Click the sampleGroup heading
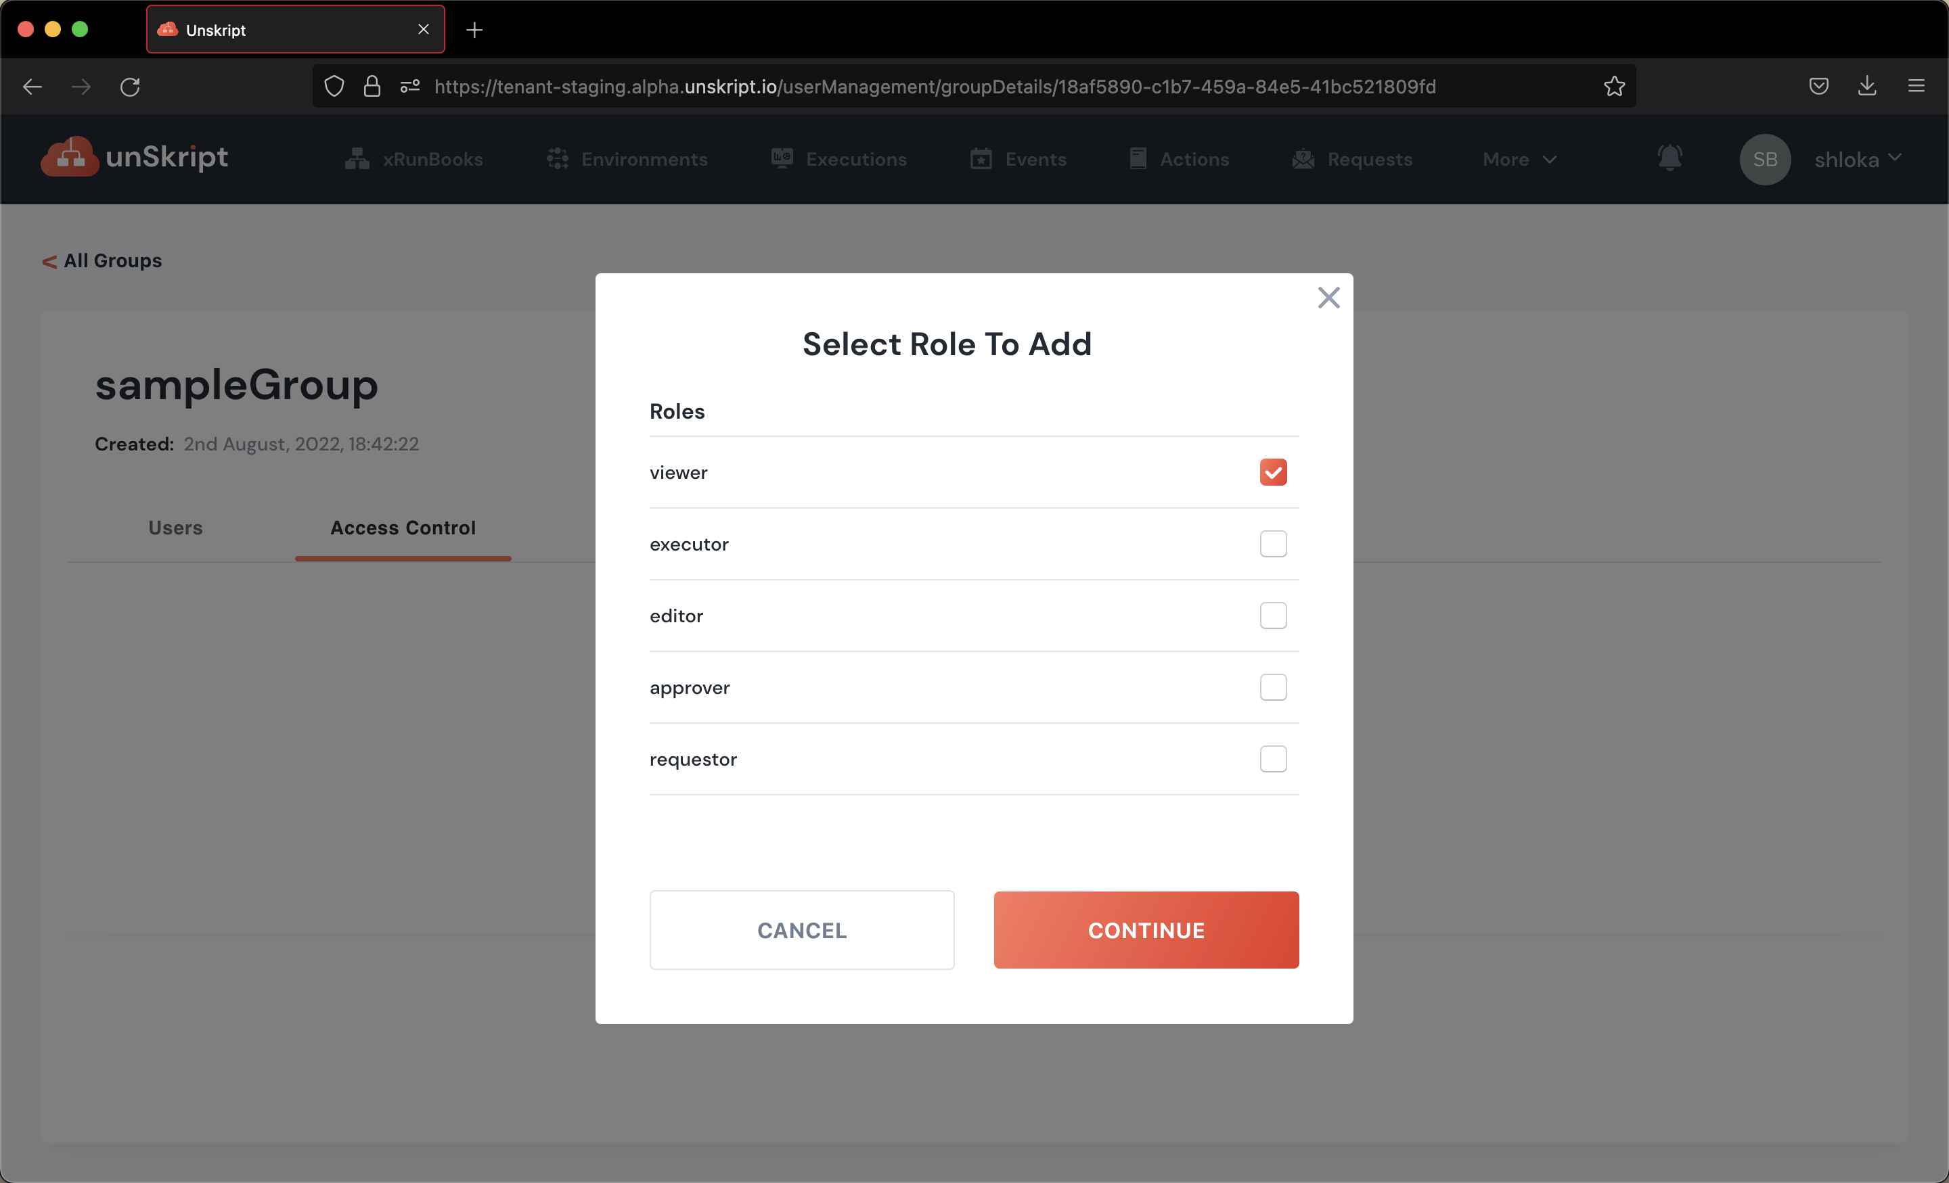Viewport: 1949px width, 1183px height. [x=236, y=385]
